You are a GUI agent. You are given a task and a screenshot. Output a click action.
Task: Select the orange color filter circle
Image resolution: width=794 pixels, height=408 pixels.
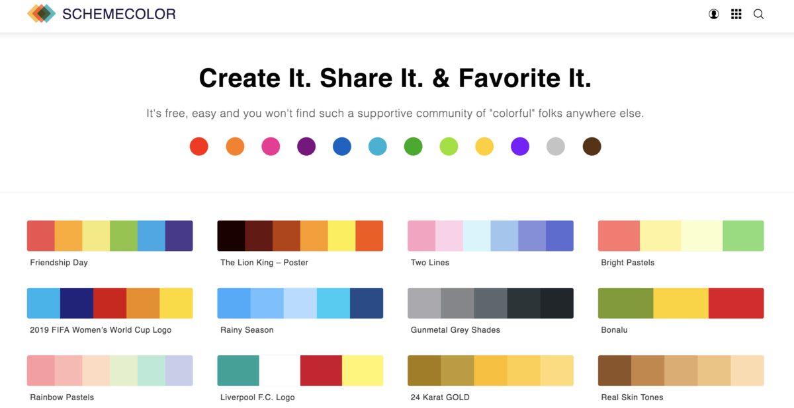(235, 147)
